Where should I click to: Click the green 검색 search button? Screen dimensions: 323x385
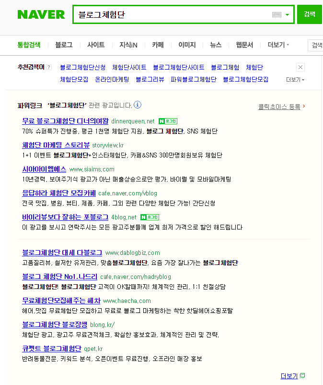tap(310, 14)
